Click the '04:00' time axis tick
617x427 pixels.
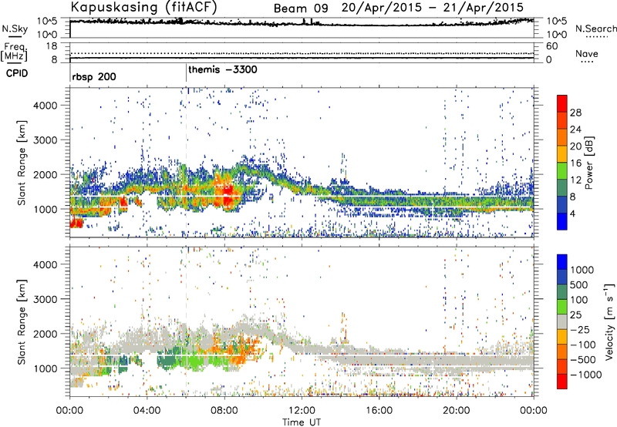pos(147,411)
